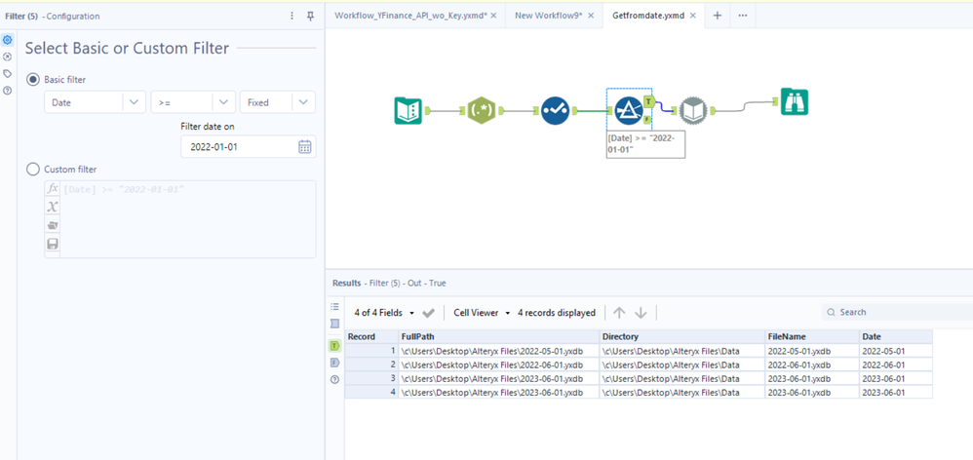Open the calendar date picker

[305, 147]
